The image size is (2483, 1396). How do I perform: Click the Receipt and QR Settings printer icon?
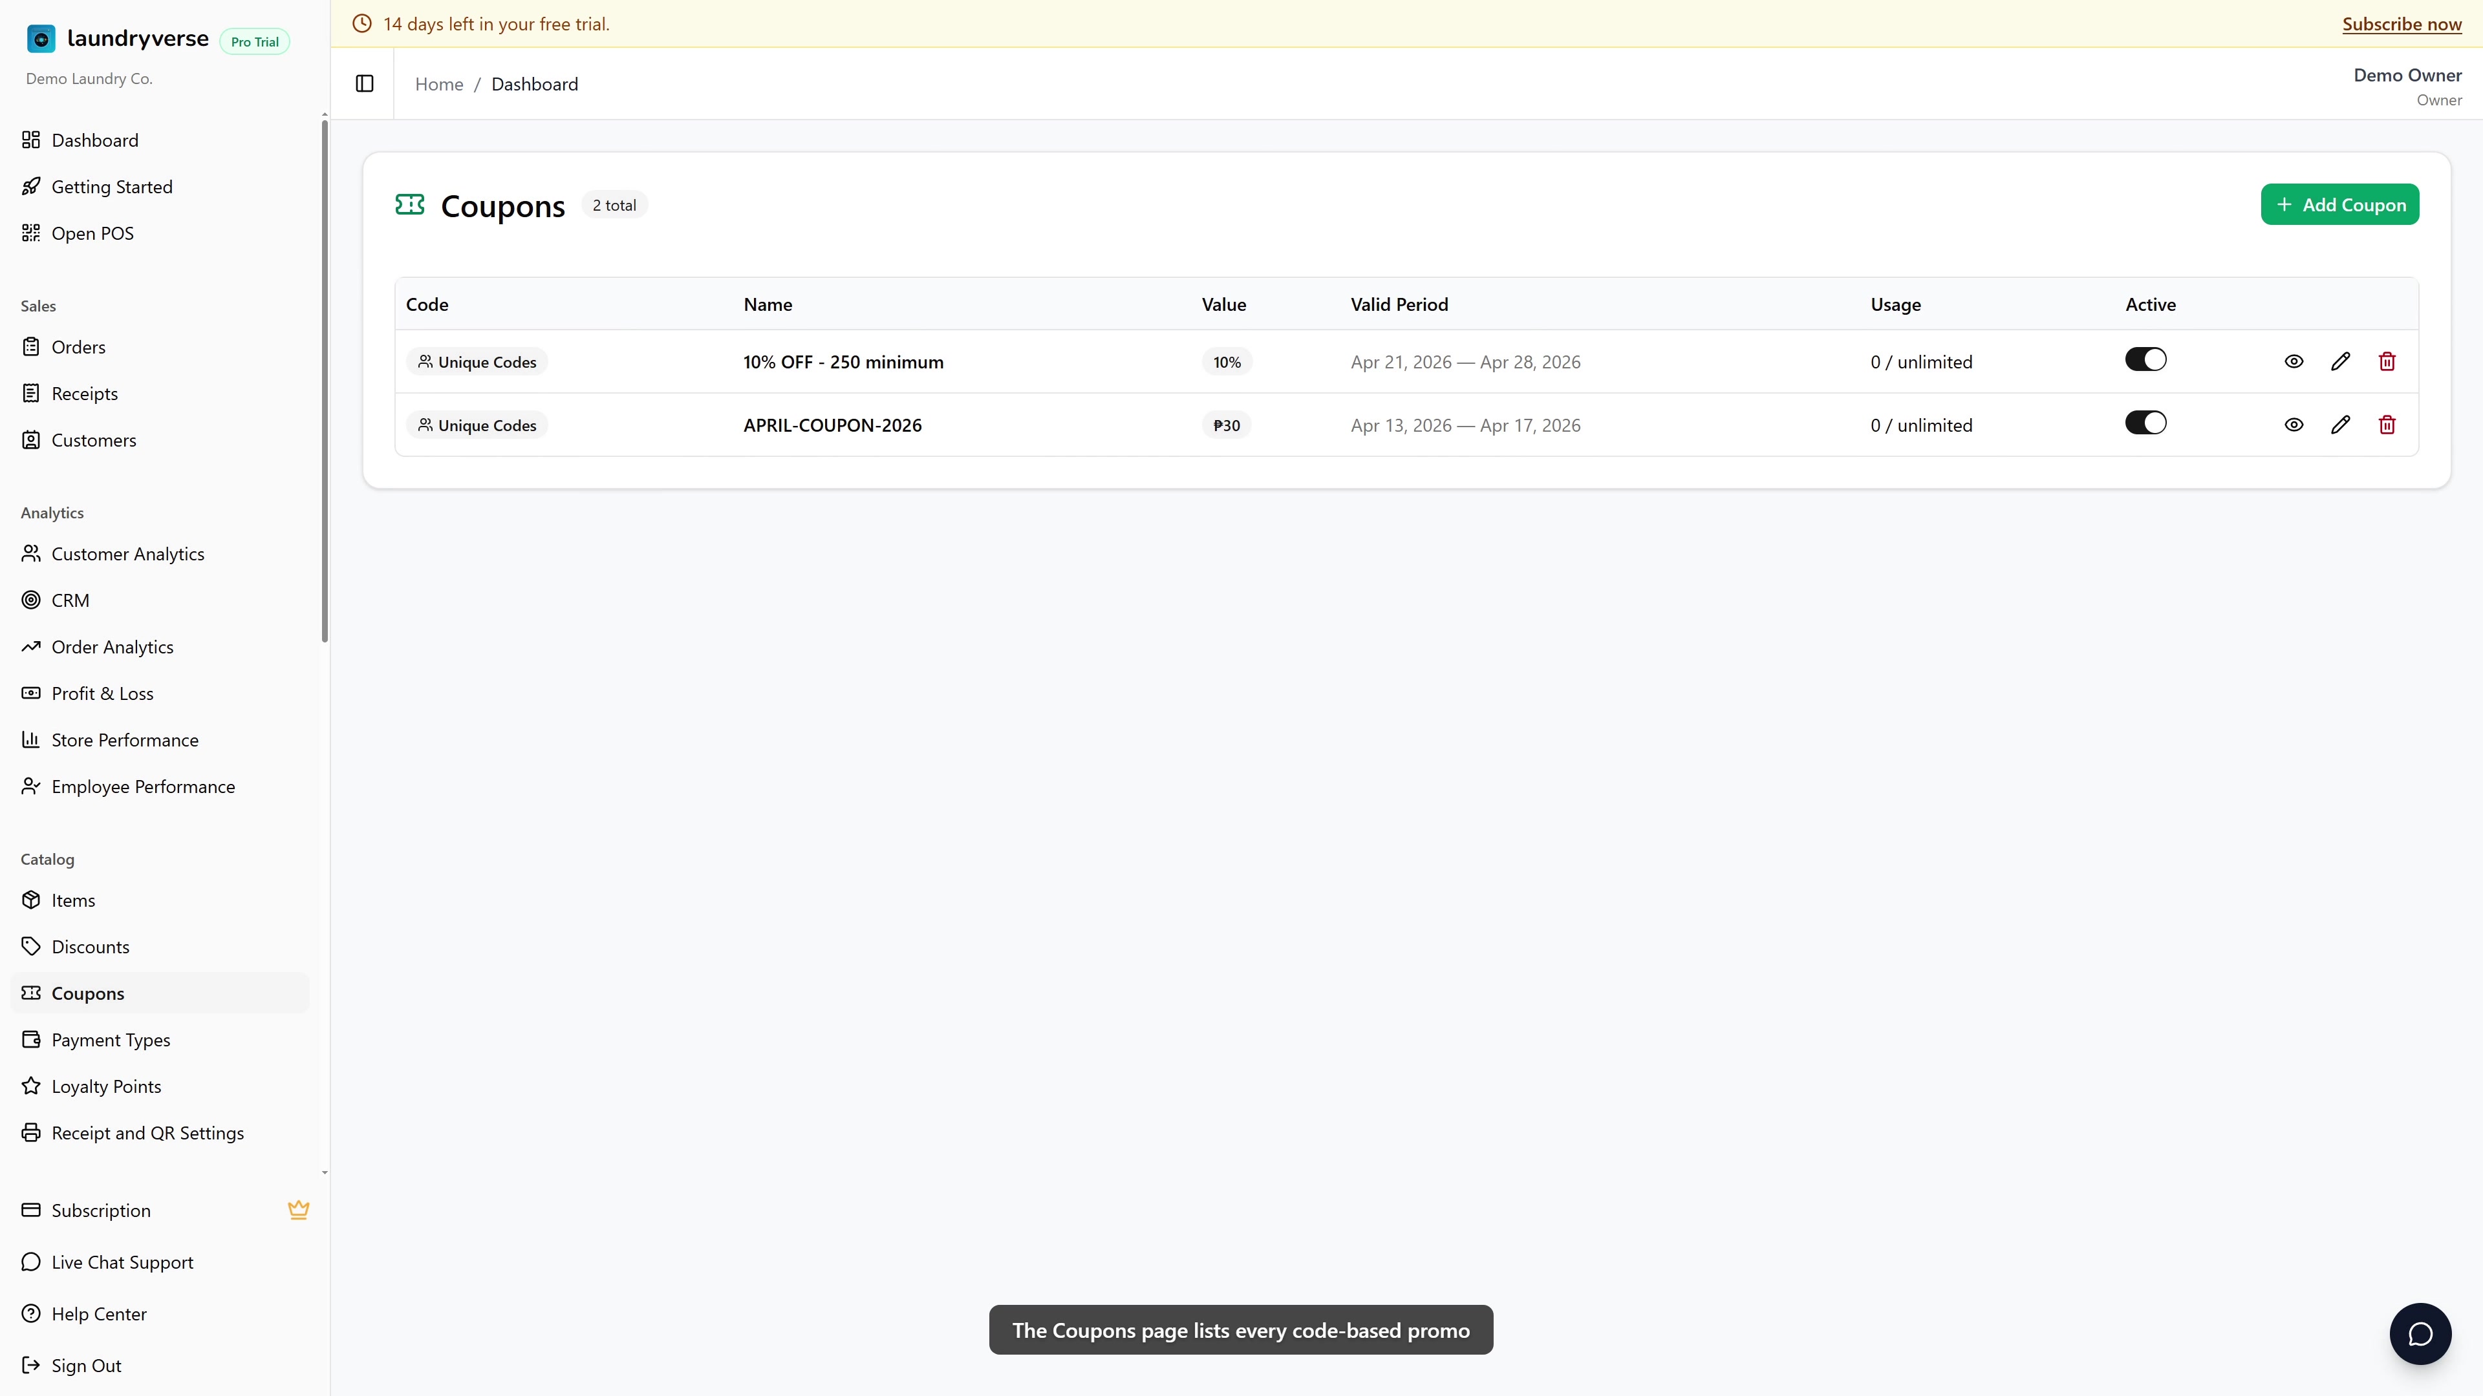(x=31, y=1133)
